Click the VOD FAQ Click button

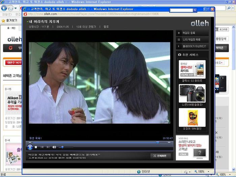[x=183, y=154]
